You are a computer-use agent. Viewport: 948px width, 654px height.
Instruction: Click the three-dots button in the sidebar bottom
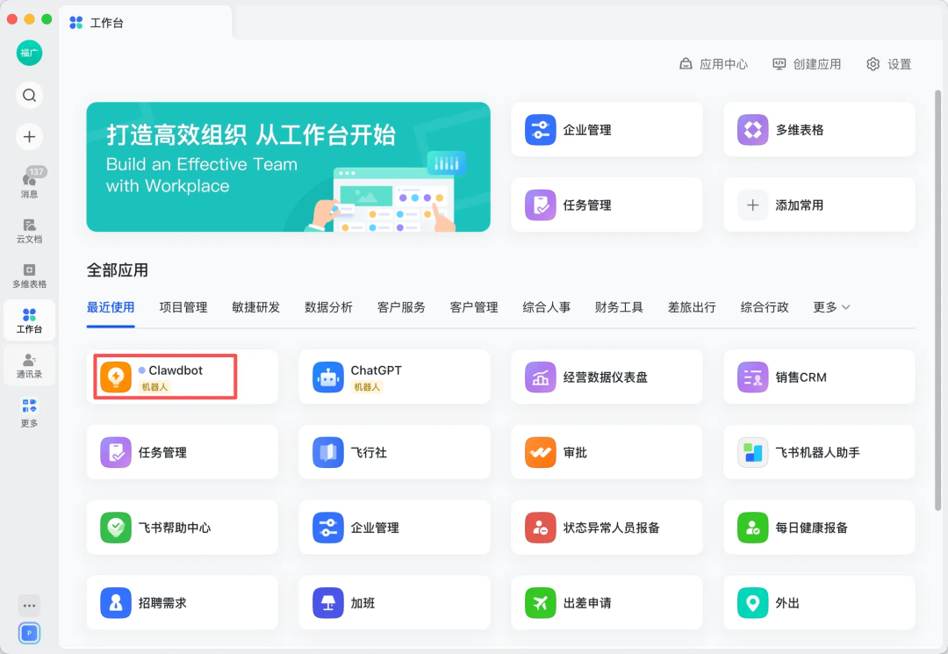(x=29, y=606)
